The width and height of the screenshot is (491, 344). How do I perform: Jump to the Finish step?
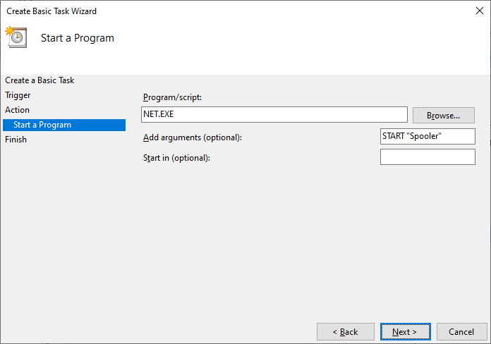pos(16,140)
